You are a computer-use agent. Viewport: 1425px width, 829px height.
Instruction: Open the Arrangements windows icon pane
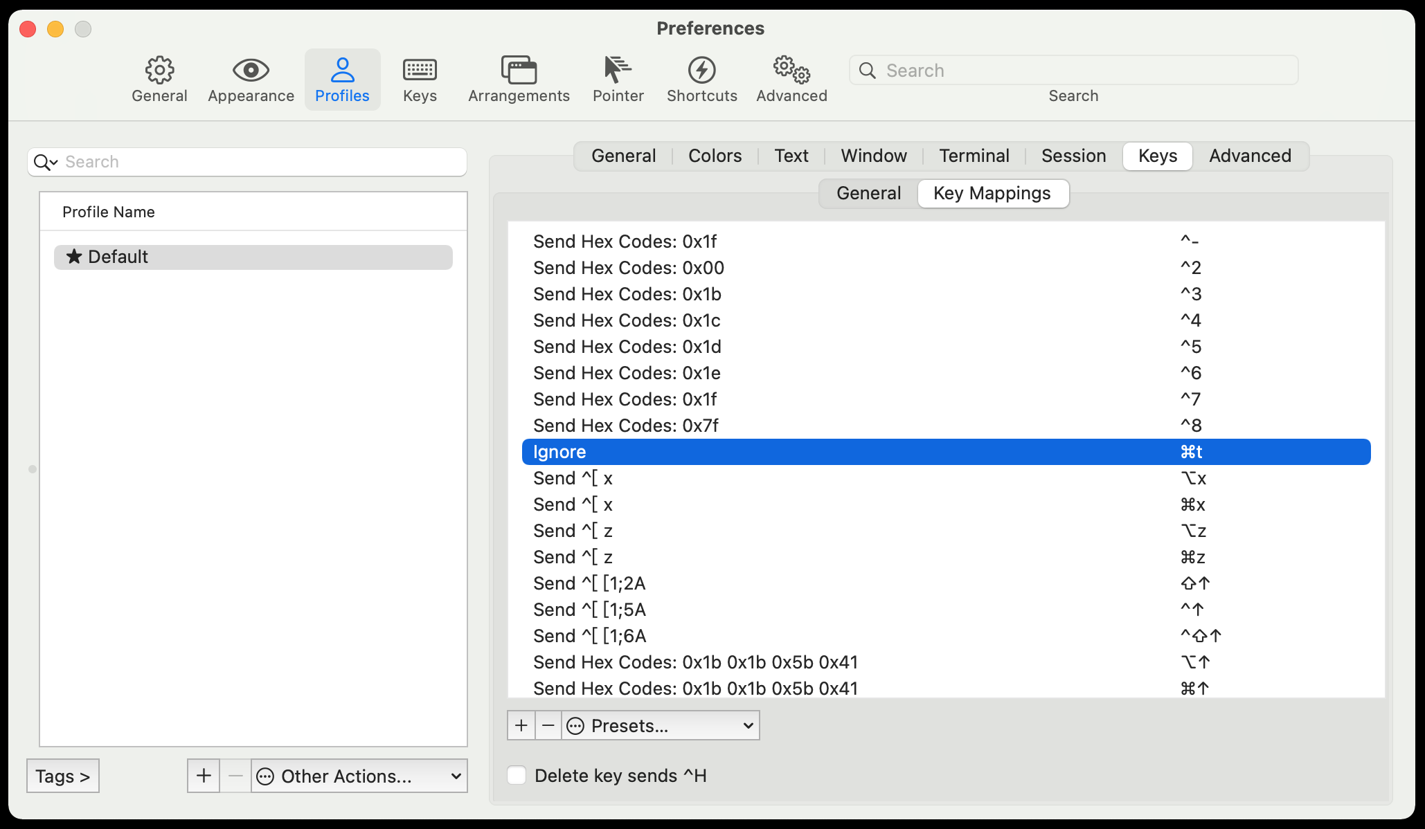pos(519,78)
